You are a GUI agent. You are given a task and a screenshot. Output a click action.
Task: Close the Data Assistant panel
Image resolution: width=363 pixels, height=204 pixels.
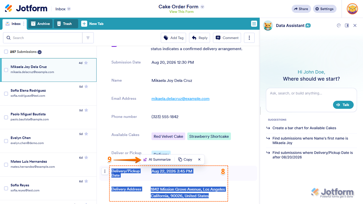click(355, 25)
